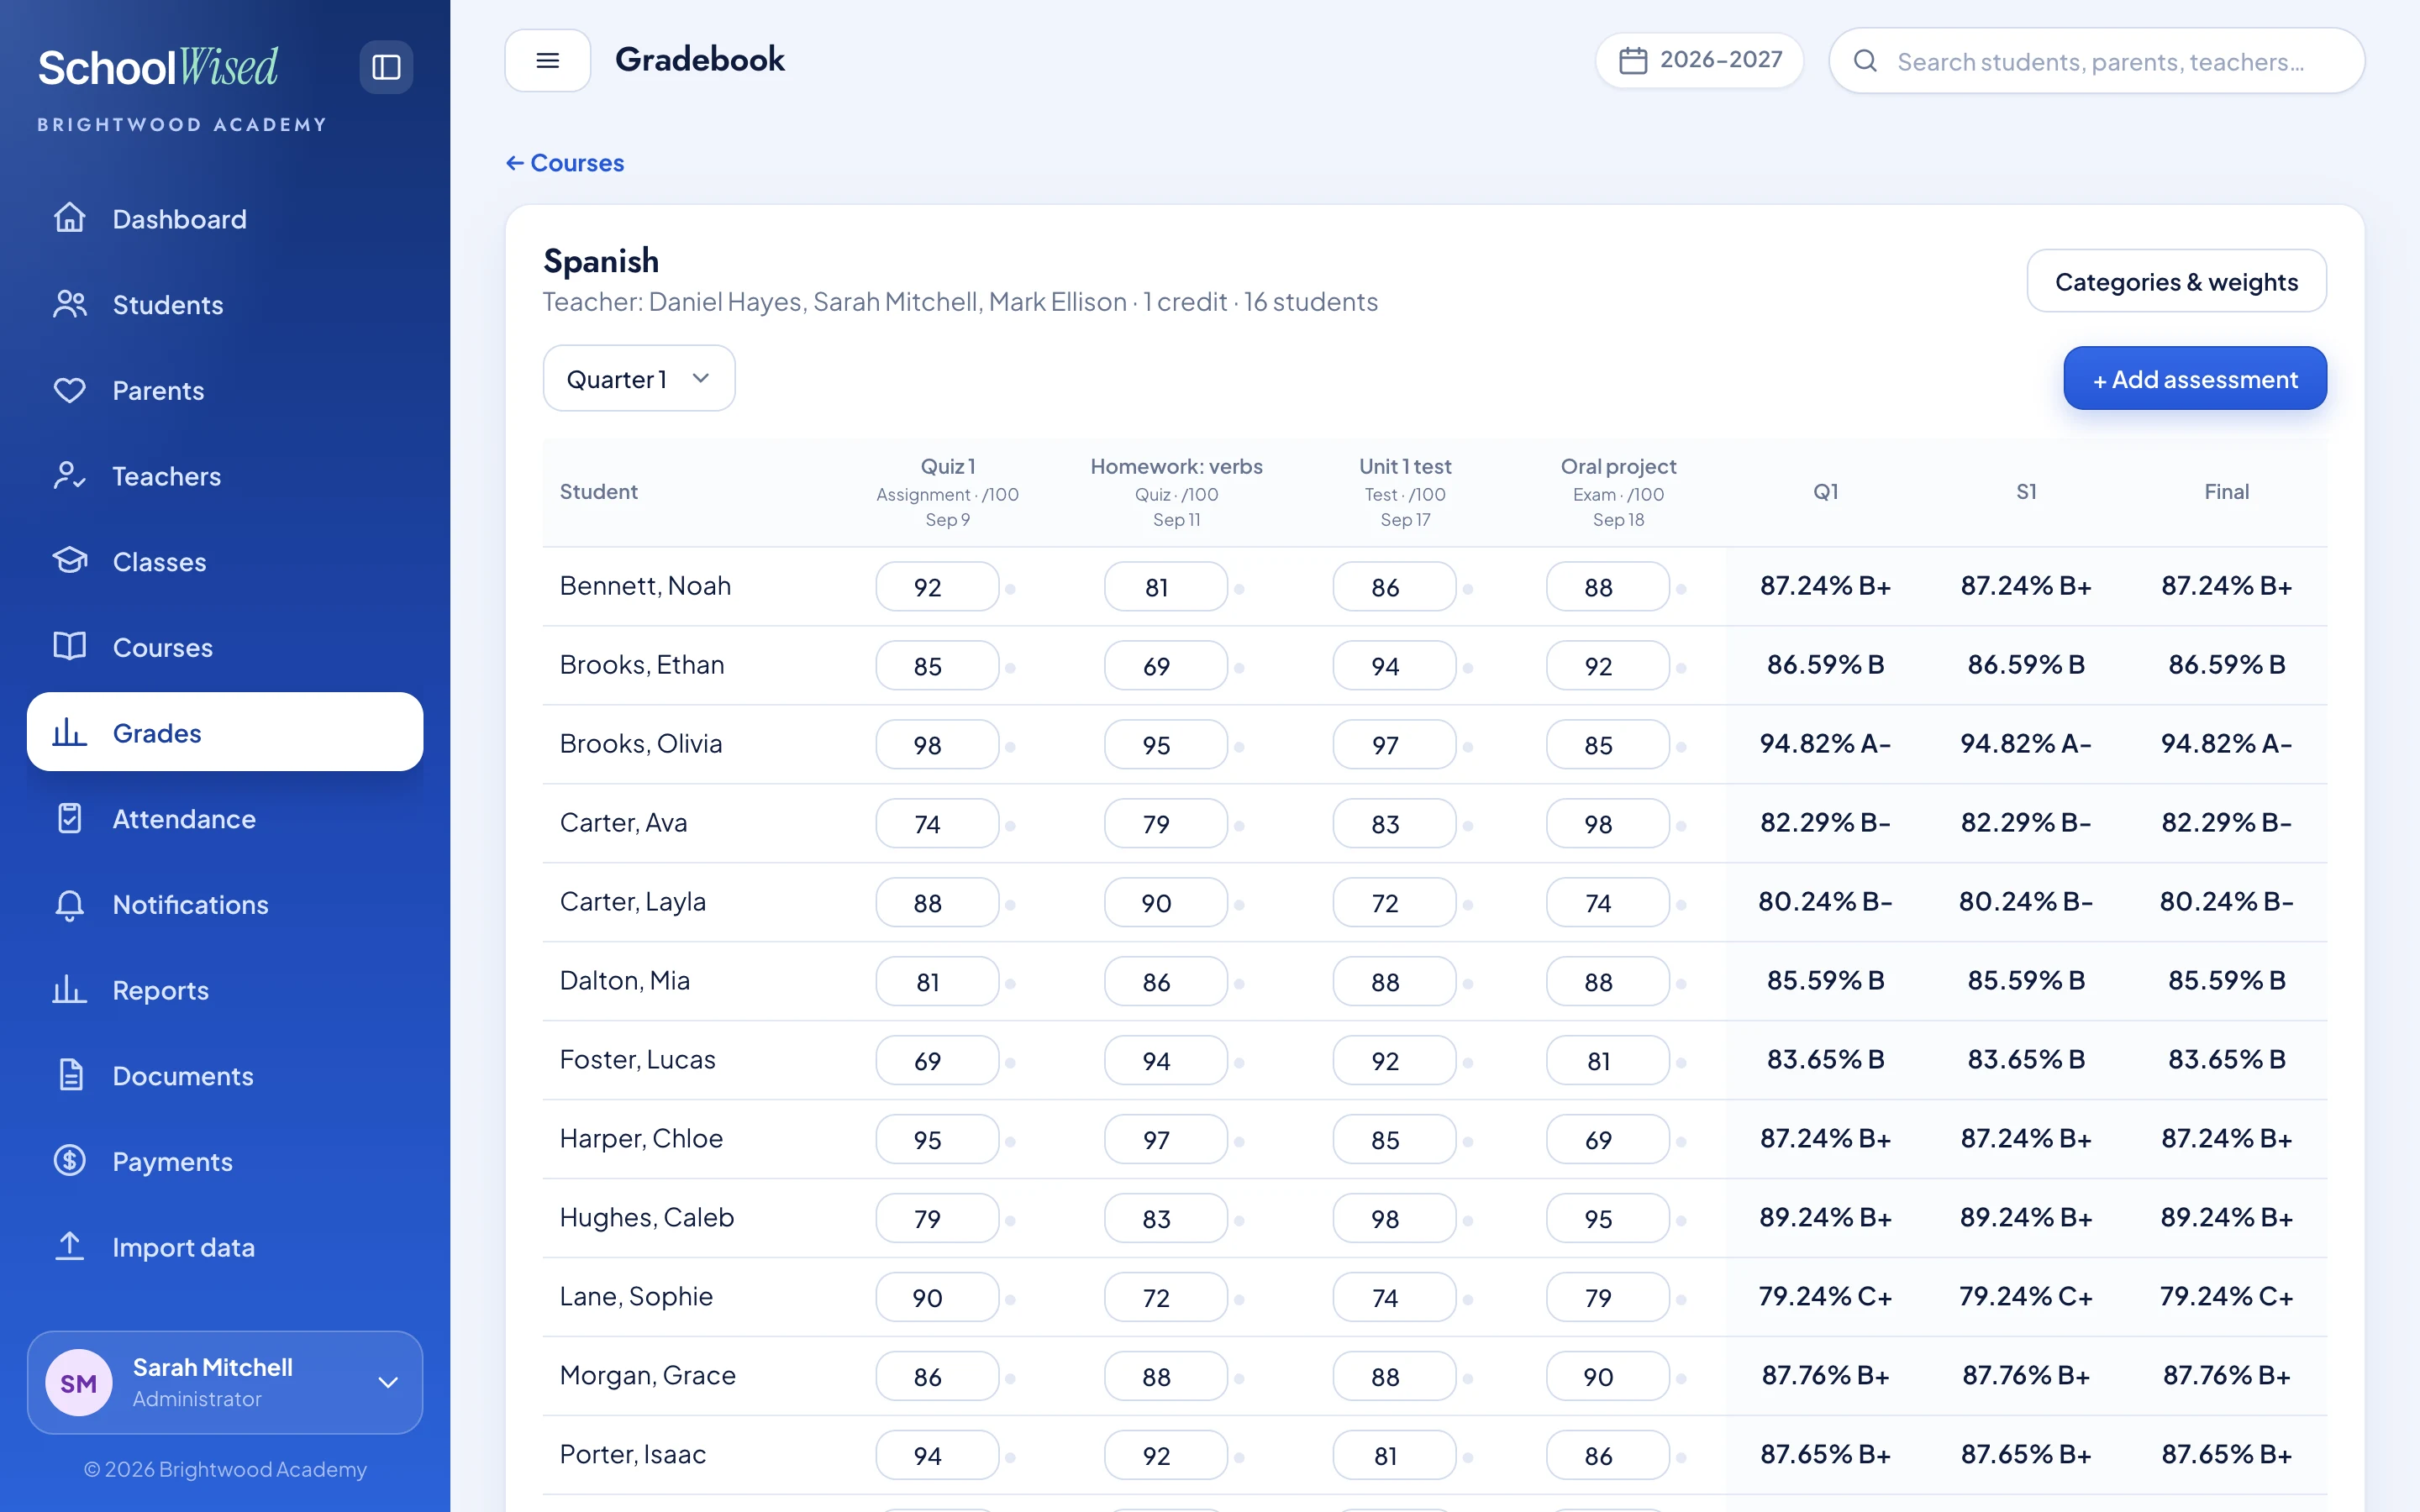
Task: Open the Quarter 1 term dropdown
Action: [638, 378]
